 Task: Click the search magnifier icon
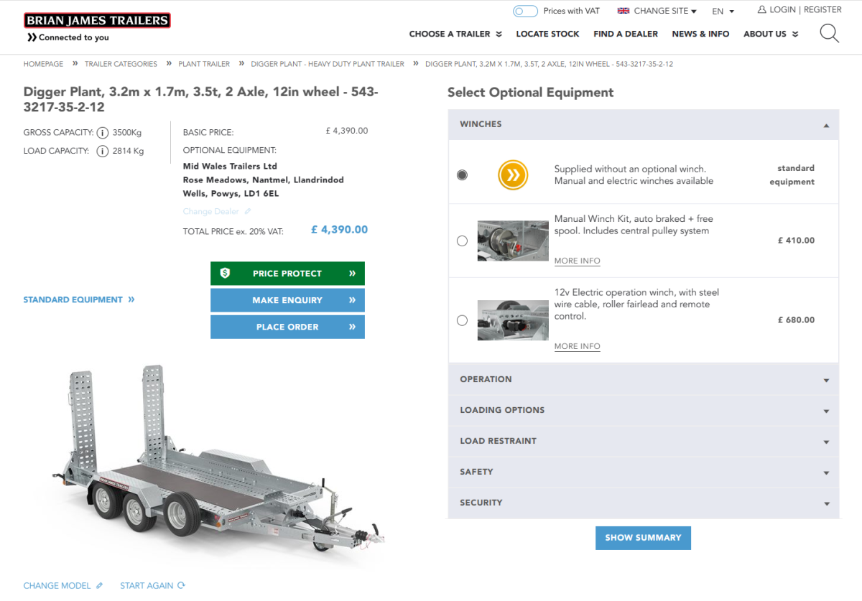[829, 34]
